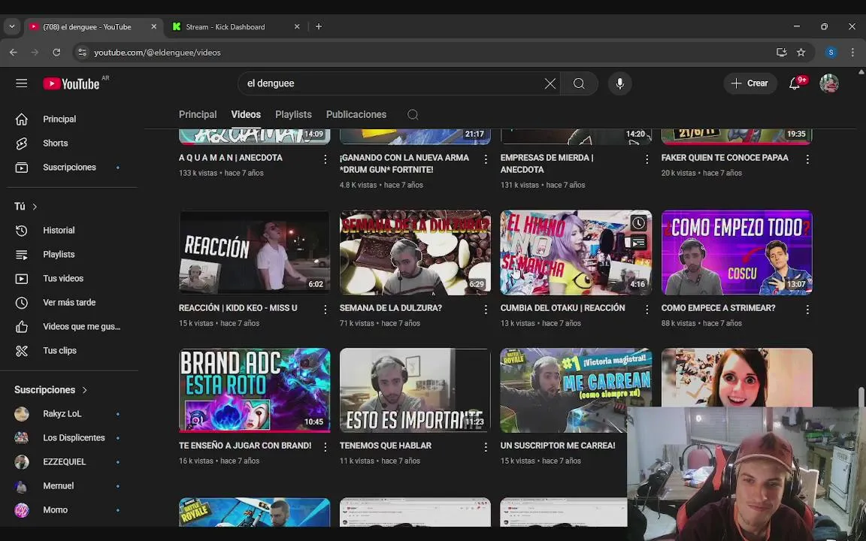Expand the Tú section chevron
Viewport: 866px width, 541px height.
[35, 207]
